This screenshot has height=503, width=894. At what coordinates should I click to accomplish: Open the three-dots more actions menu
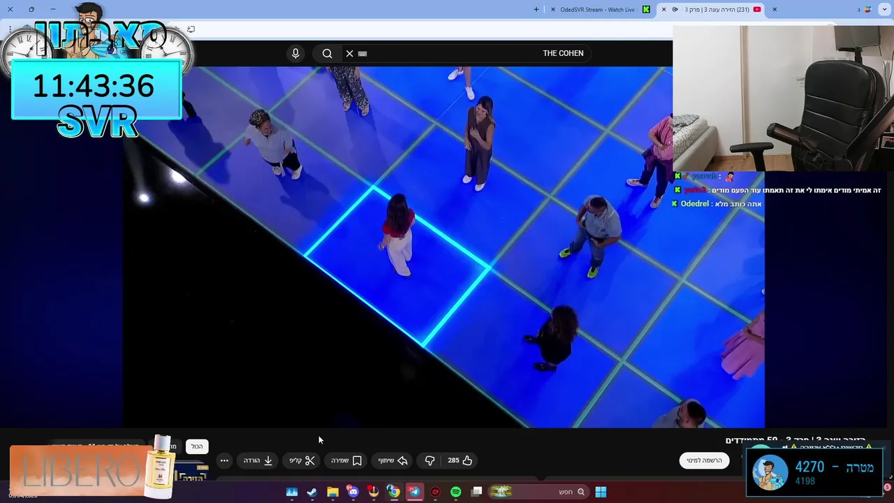click(224, 460)
